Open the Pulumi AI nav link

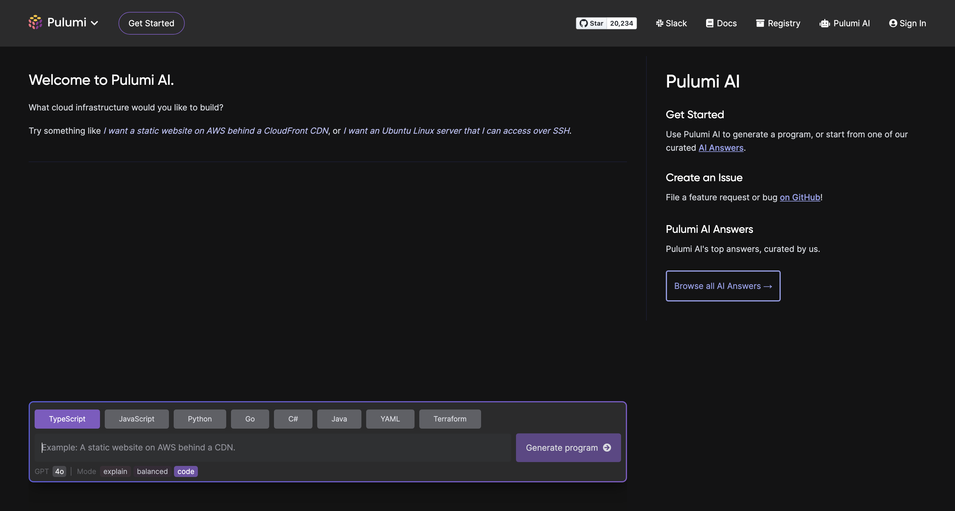[x=845, y=23]
